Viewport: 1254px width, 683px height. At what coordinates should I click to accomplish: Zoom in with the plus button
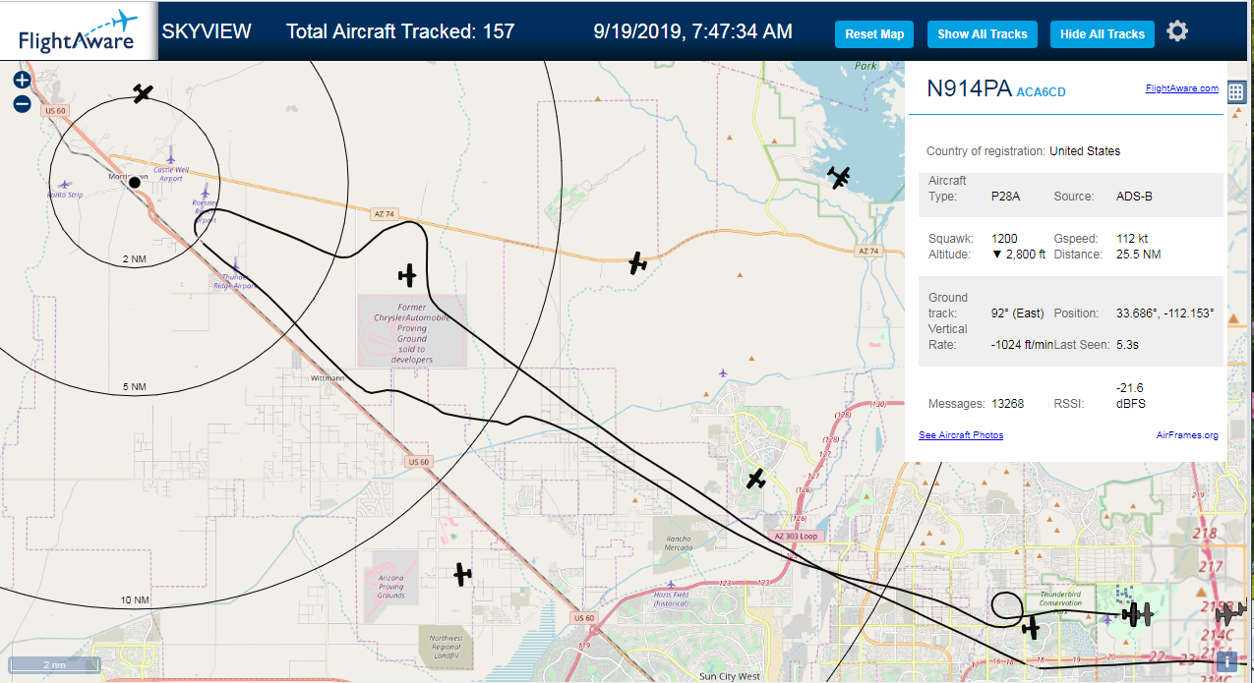point(22,81)
